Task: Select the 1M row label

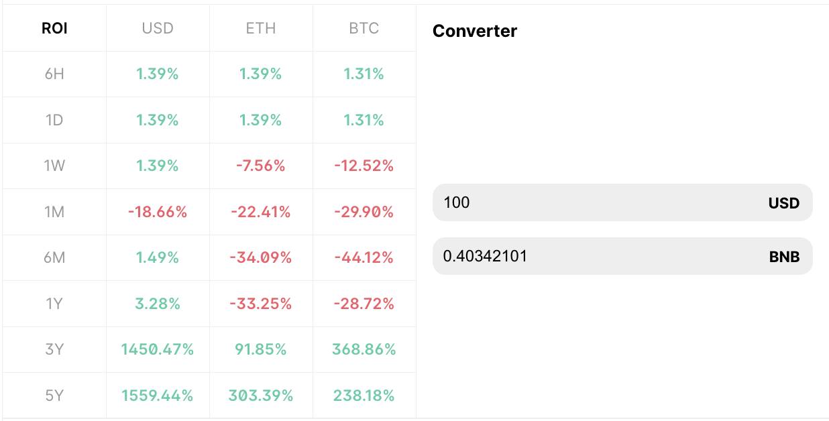Action: click(54, 212)
